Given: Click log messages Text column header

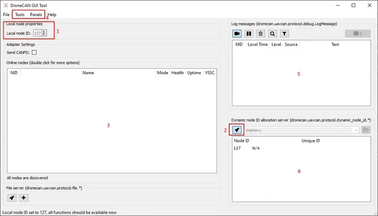Looking at the screenshot, I should 335,44.
